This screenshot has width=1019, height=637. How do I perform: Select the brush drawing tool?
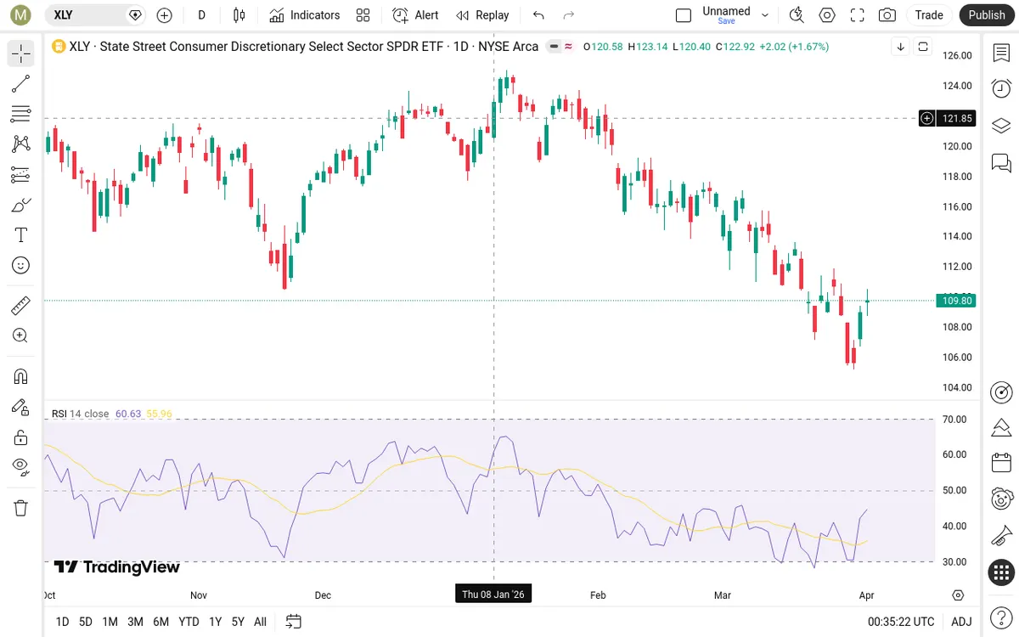pyautogui.click(x=21, y=205)
